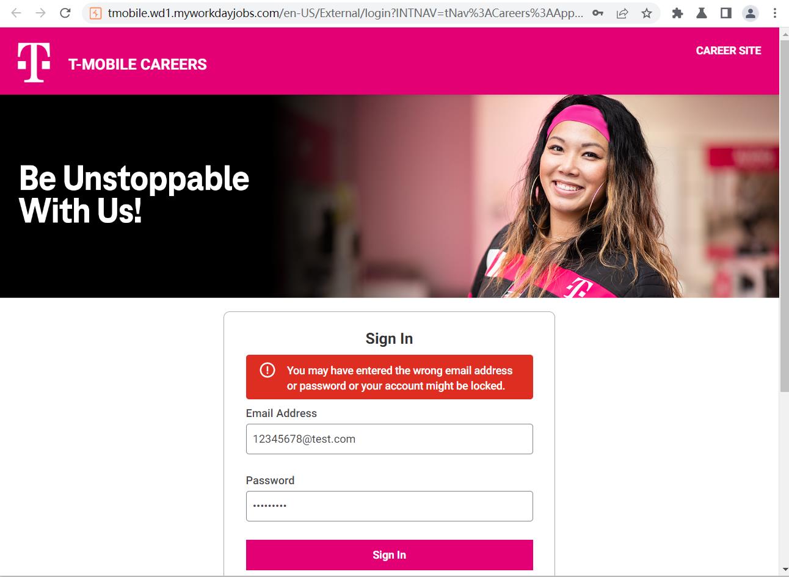This screenshot has height=577, width=789.
Task: Click the browser forward arrow
Action: click(x=41, y=13)
